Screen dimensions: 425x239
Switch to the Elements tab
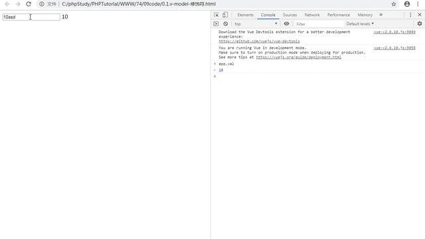point(245,15)
